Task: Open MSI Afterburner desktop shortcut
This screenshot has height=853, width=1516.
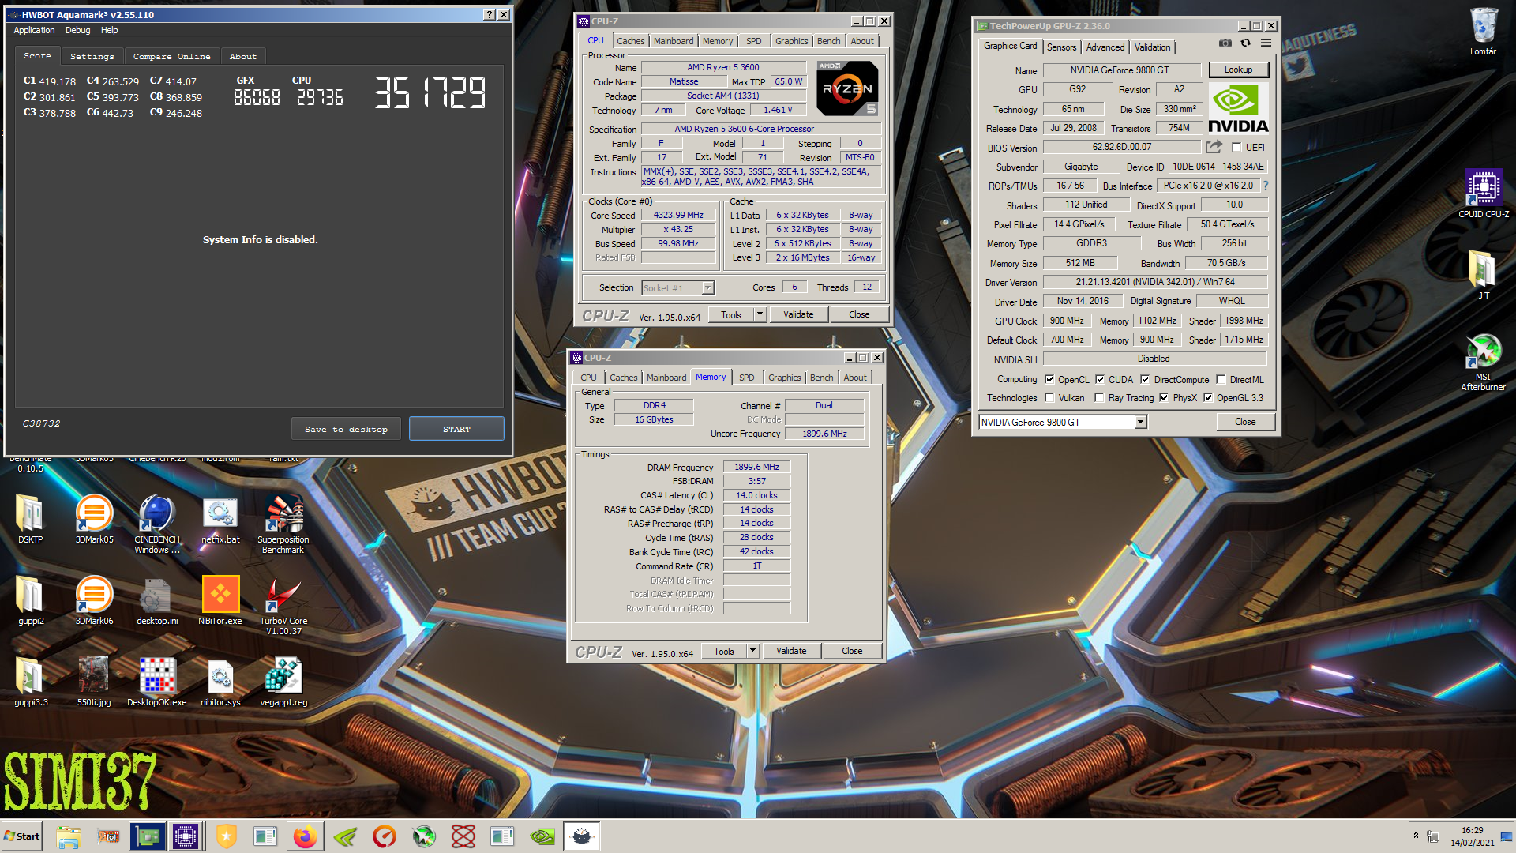Action: pos(1483,363)
